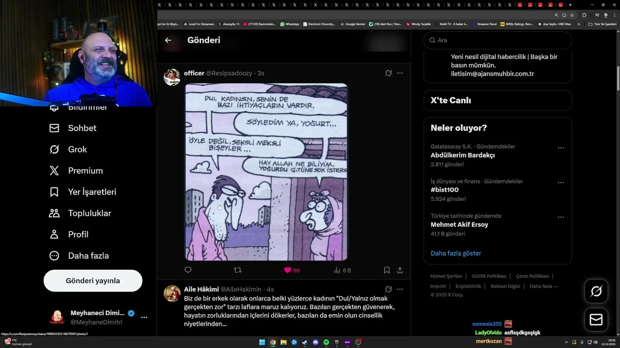620x348 pixels.
Task: Open Hizmet Şartları footer link
Action: (x=446, y=276)
